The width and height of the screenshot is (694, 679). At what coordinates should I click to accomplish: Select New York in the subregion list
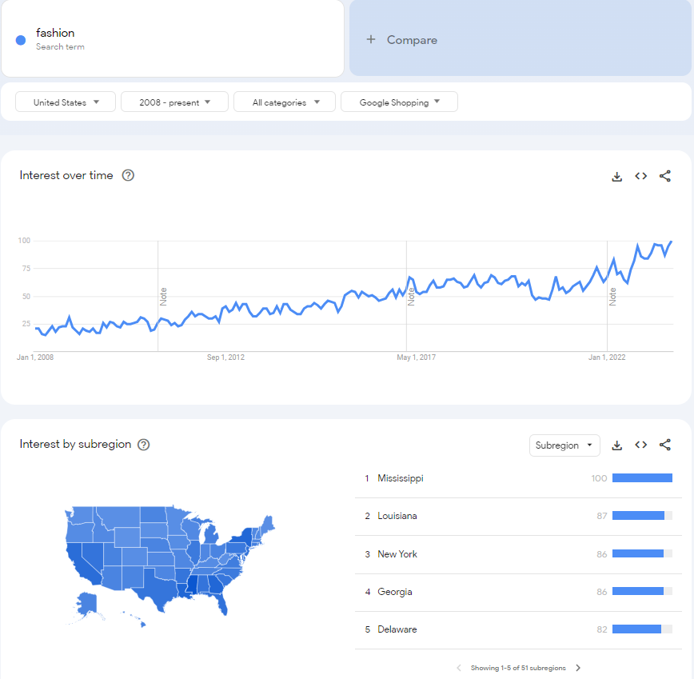point(397,554)
